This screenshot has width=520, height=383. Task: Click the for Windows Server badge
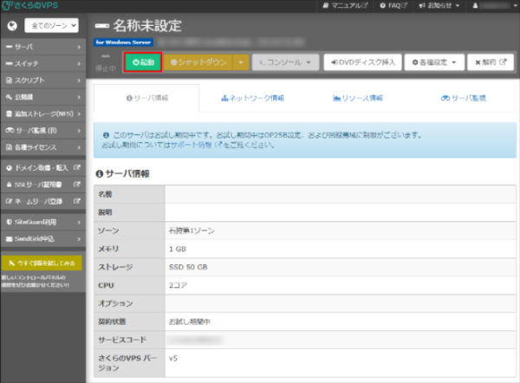pos(123,42)
